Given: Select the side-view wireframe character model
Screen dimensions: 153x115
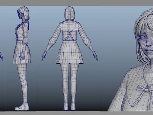Looking at the screenshot, I should [x=22, y=58].
